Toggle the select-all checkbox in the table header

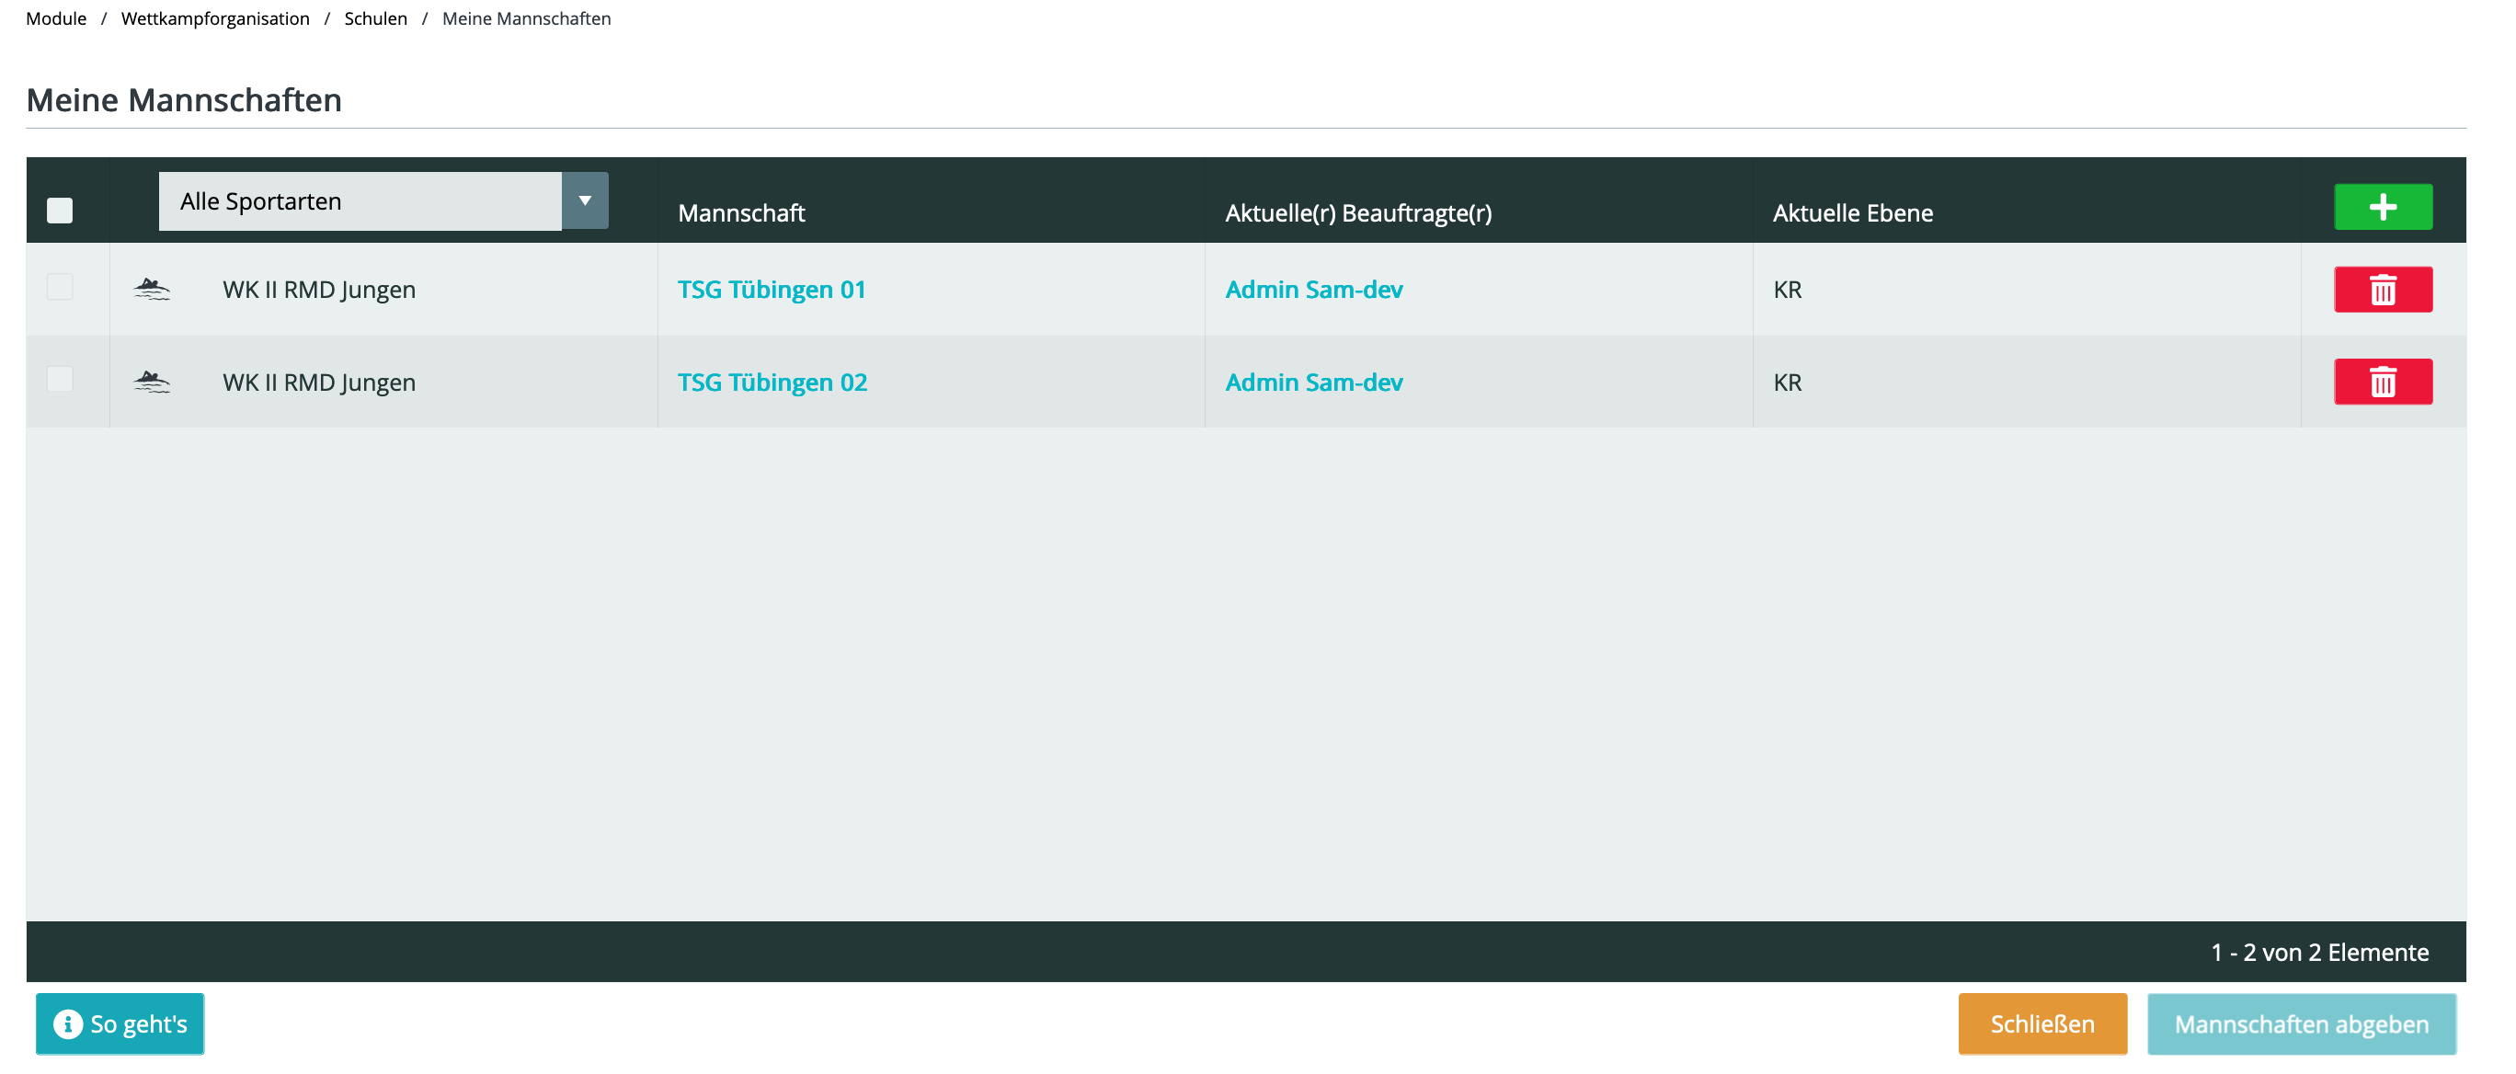(x=60, y=210)
